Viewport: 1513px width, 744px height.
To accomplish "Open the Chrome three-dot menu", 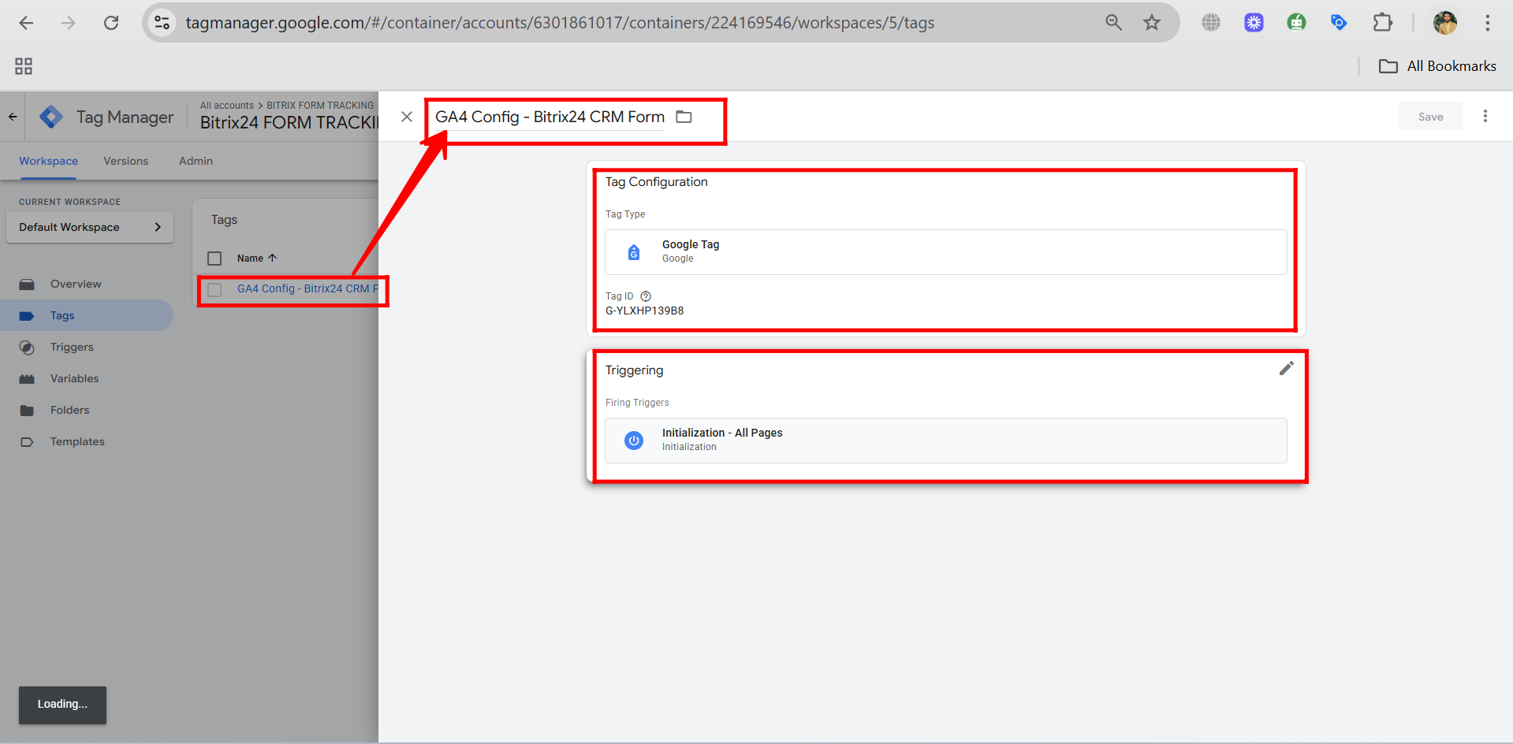I will tap(1488, 23).
